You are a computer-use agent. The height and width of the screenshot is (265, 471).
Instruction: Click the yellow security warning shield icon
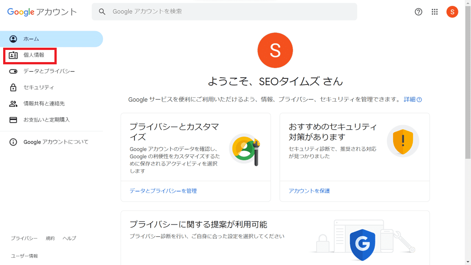point(403,141)
